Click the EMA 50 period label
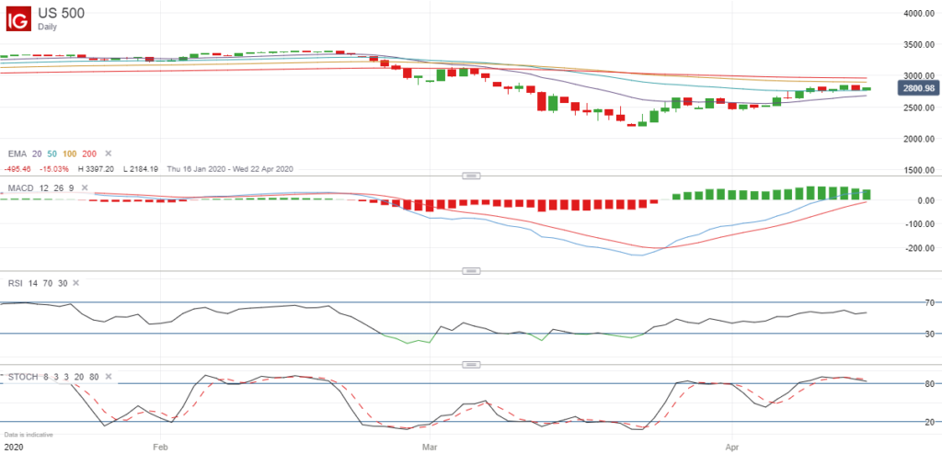Screen dimensions: 942x454 pyautogui.click(x=52, y=153)
